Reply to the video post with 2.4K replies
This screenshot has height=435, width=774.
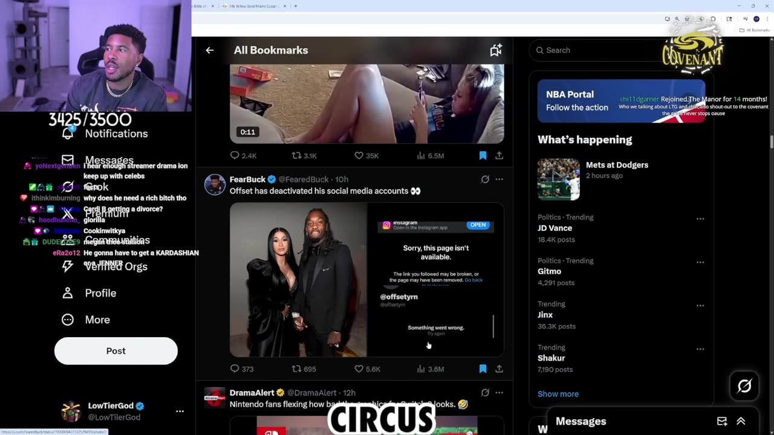click(x=244, y=155)
